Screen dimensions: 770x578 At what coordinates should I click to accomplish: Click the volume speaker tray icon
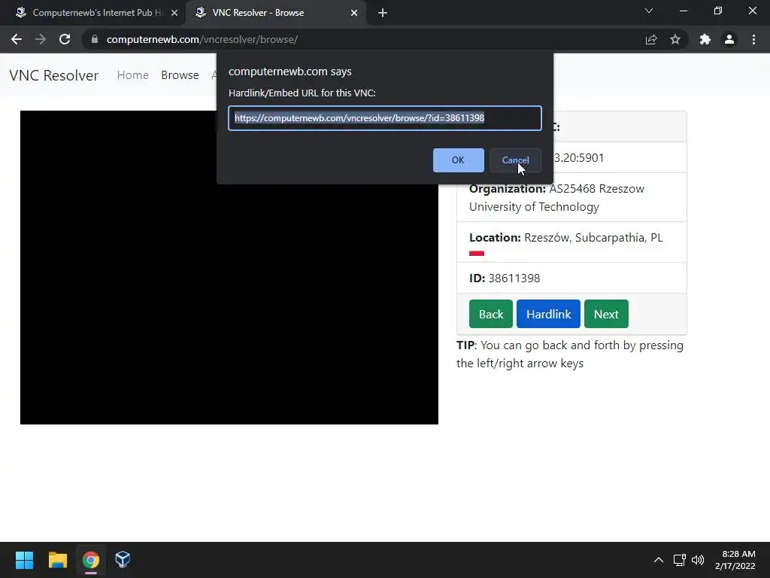pos(697,560)
